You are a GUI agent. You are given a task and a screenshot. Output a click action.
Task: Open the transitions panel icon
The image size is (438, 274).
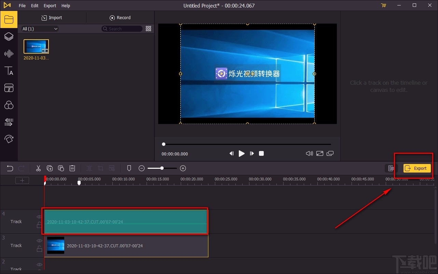pyautogui.click(x=9, y=122)
